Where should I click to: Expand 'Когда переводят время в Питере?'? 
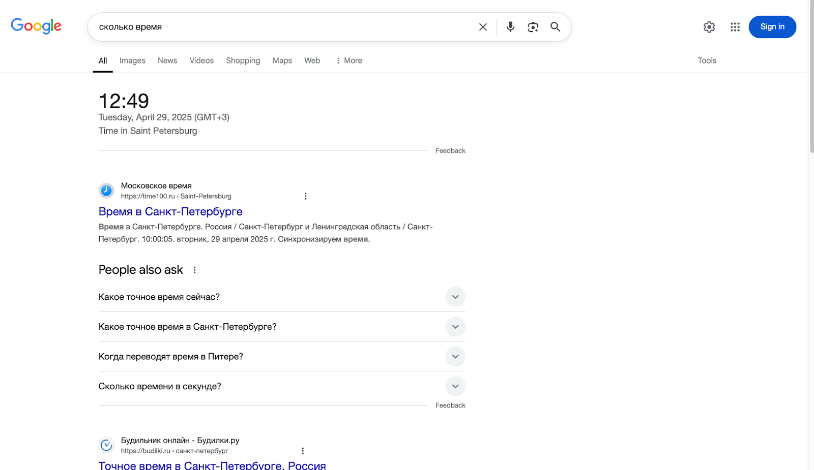[455, 356]
